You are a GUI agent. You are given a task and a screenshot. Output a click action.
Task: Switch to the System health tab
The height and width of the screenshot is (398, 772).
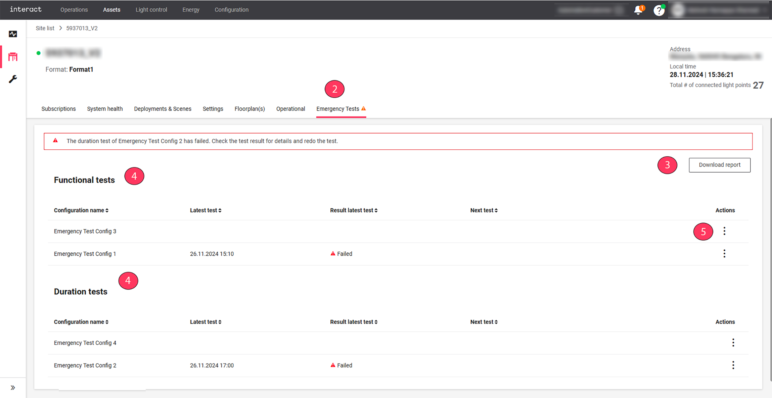pos(105,109)
